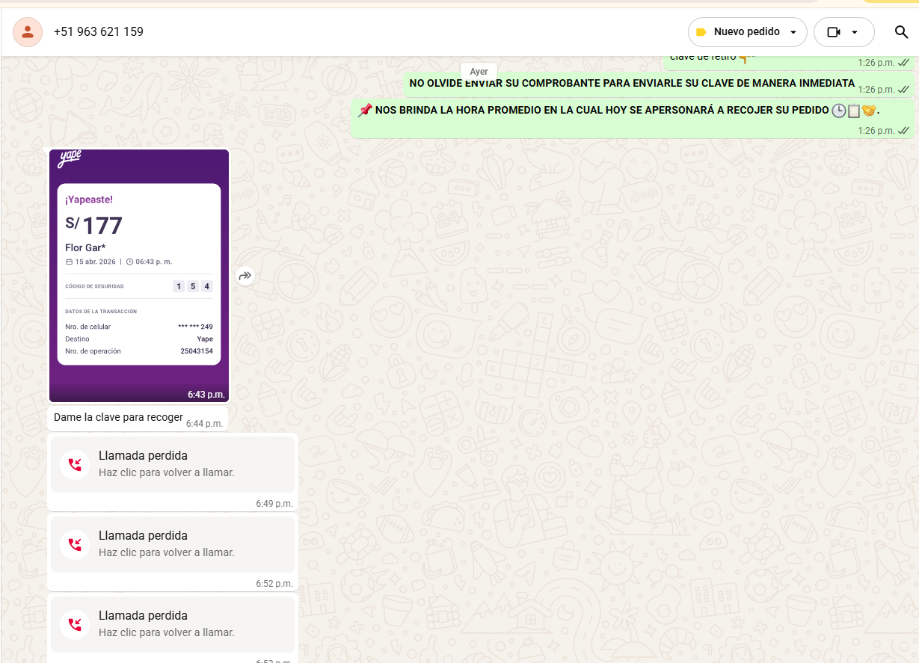Image resolution: width=919 pixels, height=663 pixels.
Task: Open the "Nuevo pedido" label dropdown
Action: (x=747, y=32)
